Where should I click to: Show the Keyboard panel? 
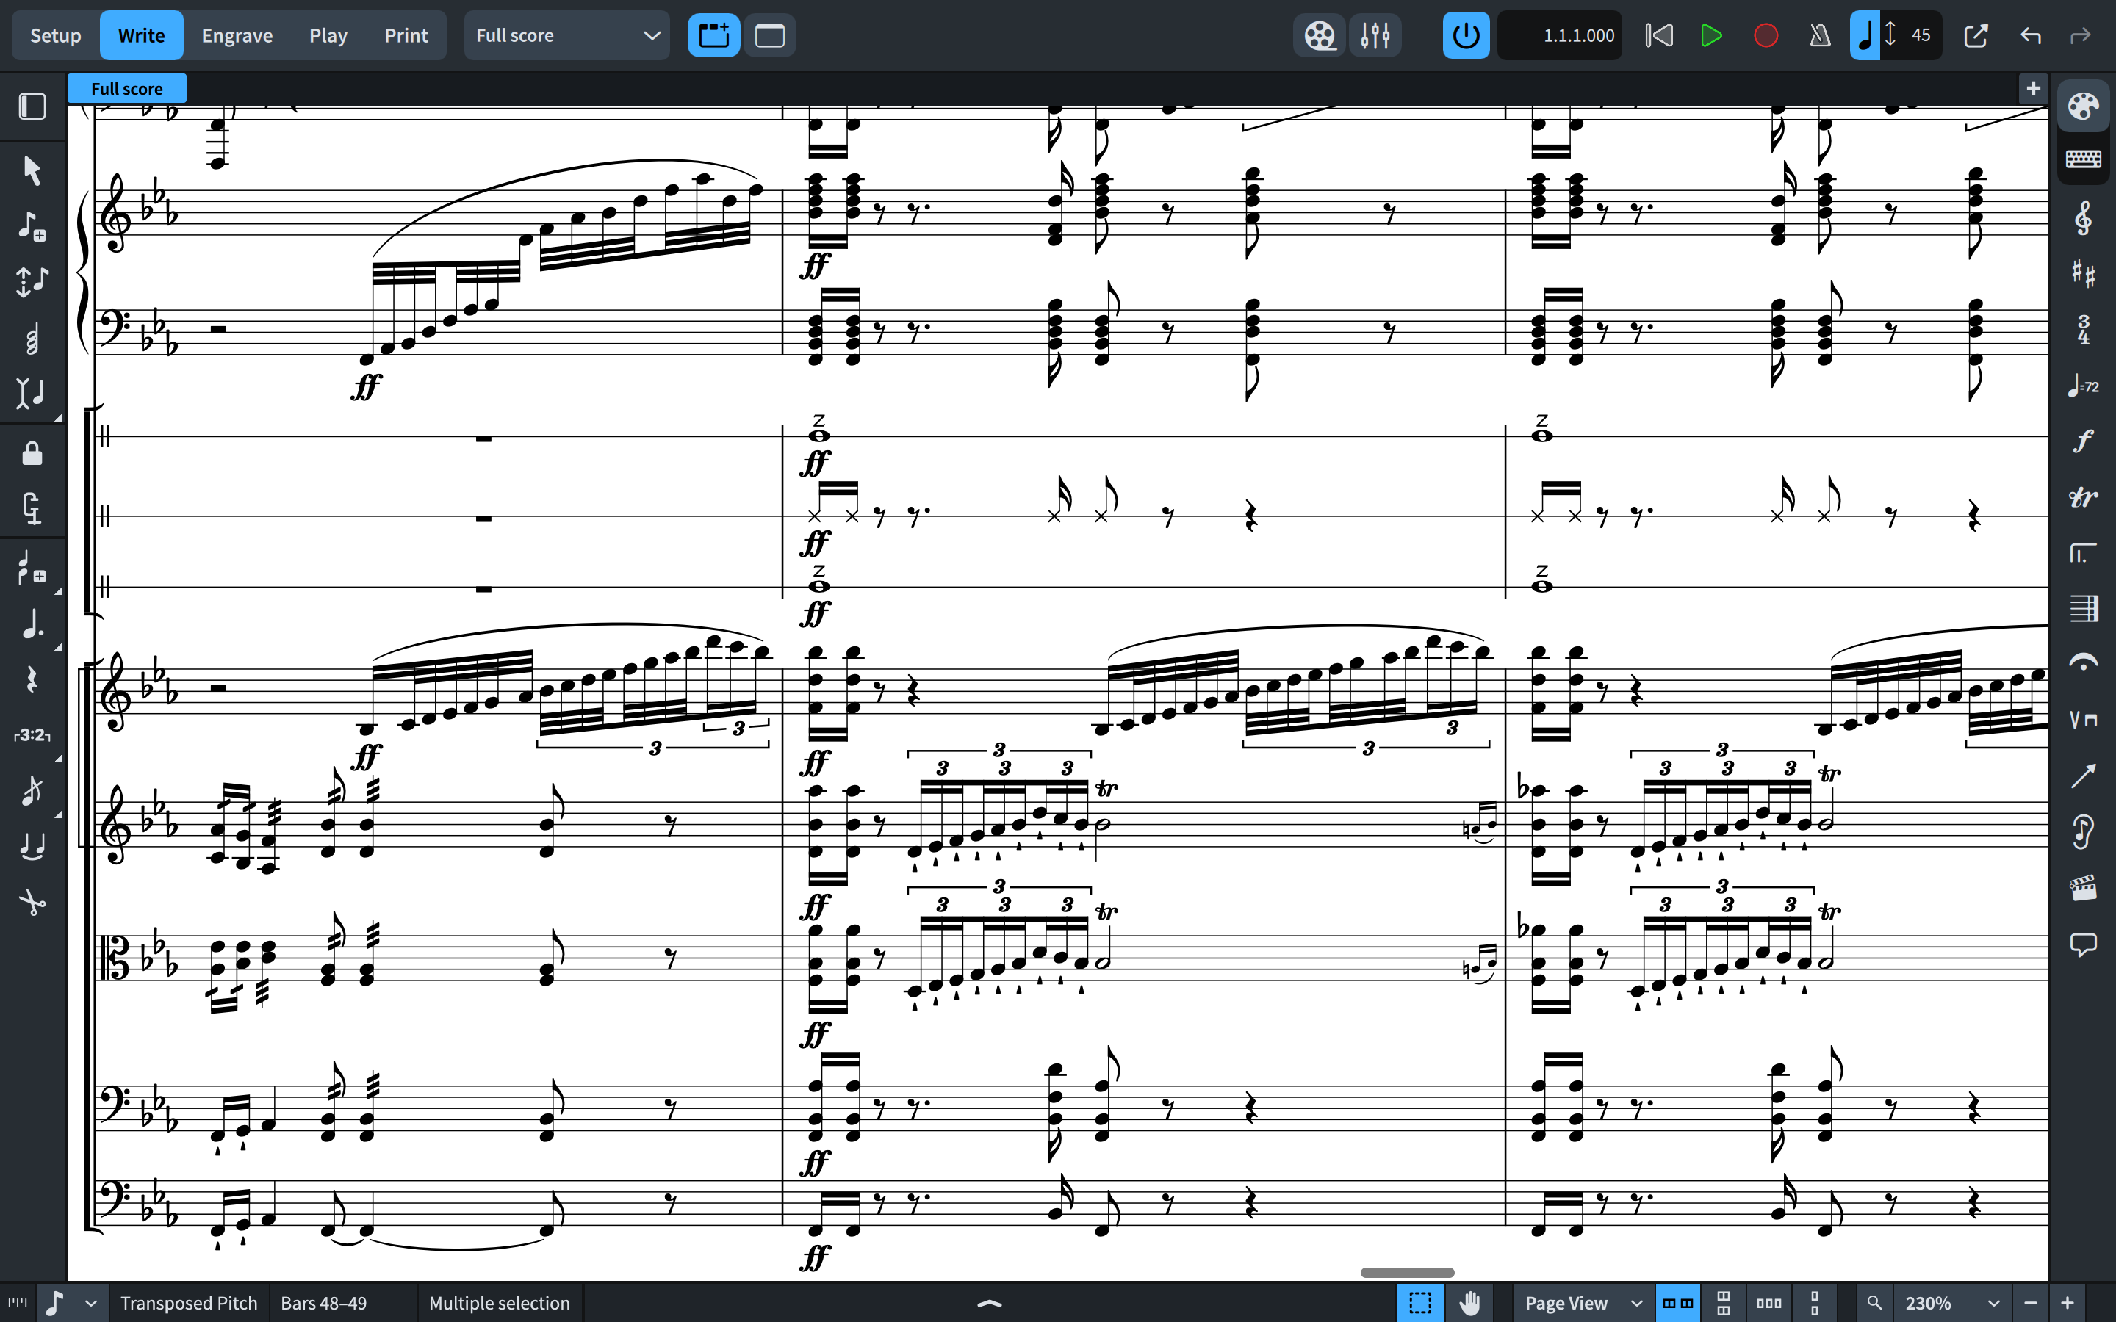(x=2083, y=159)
